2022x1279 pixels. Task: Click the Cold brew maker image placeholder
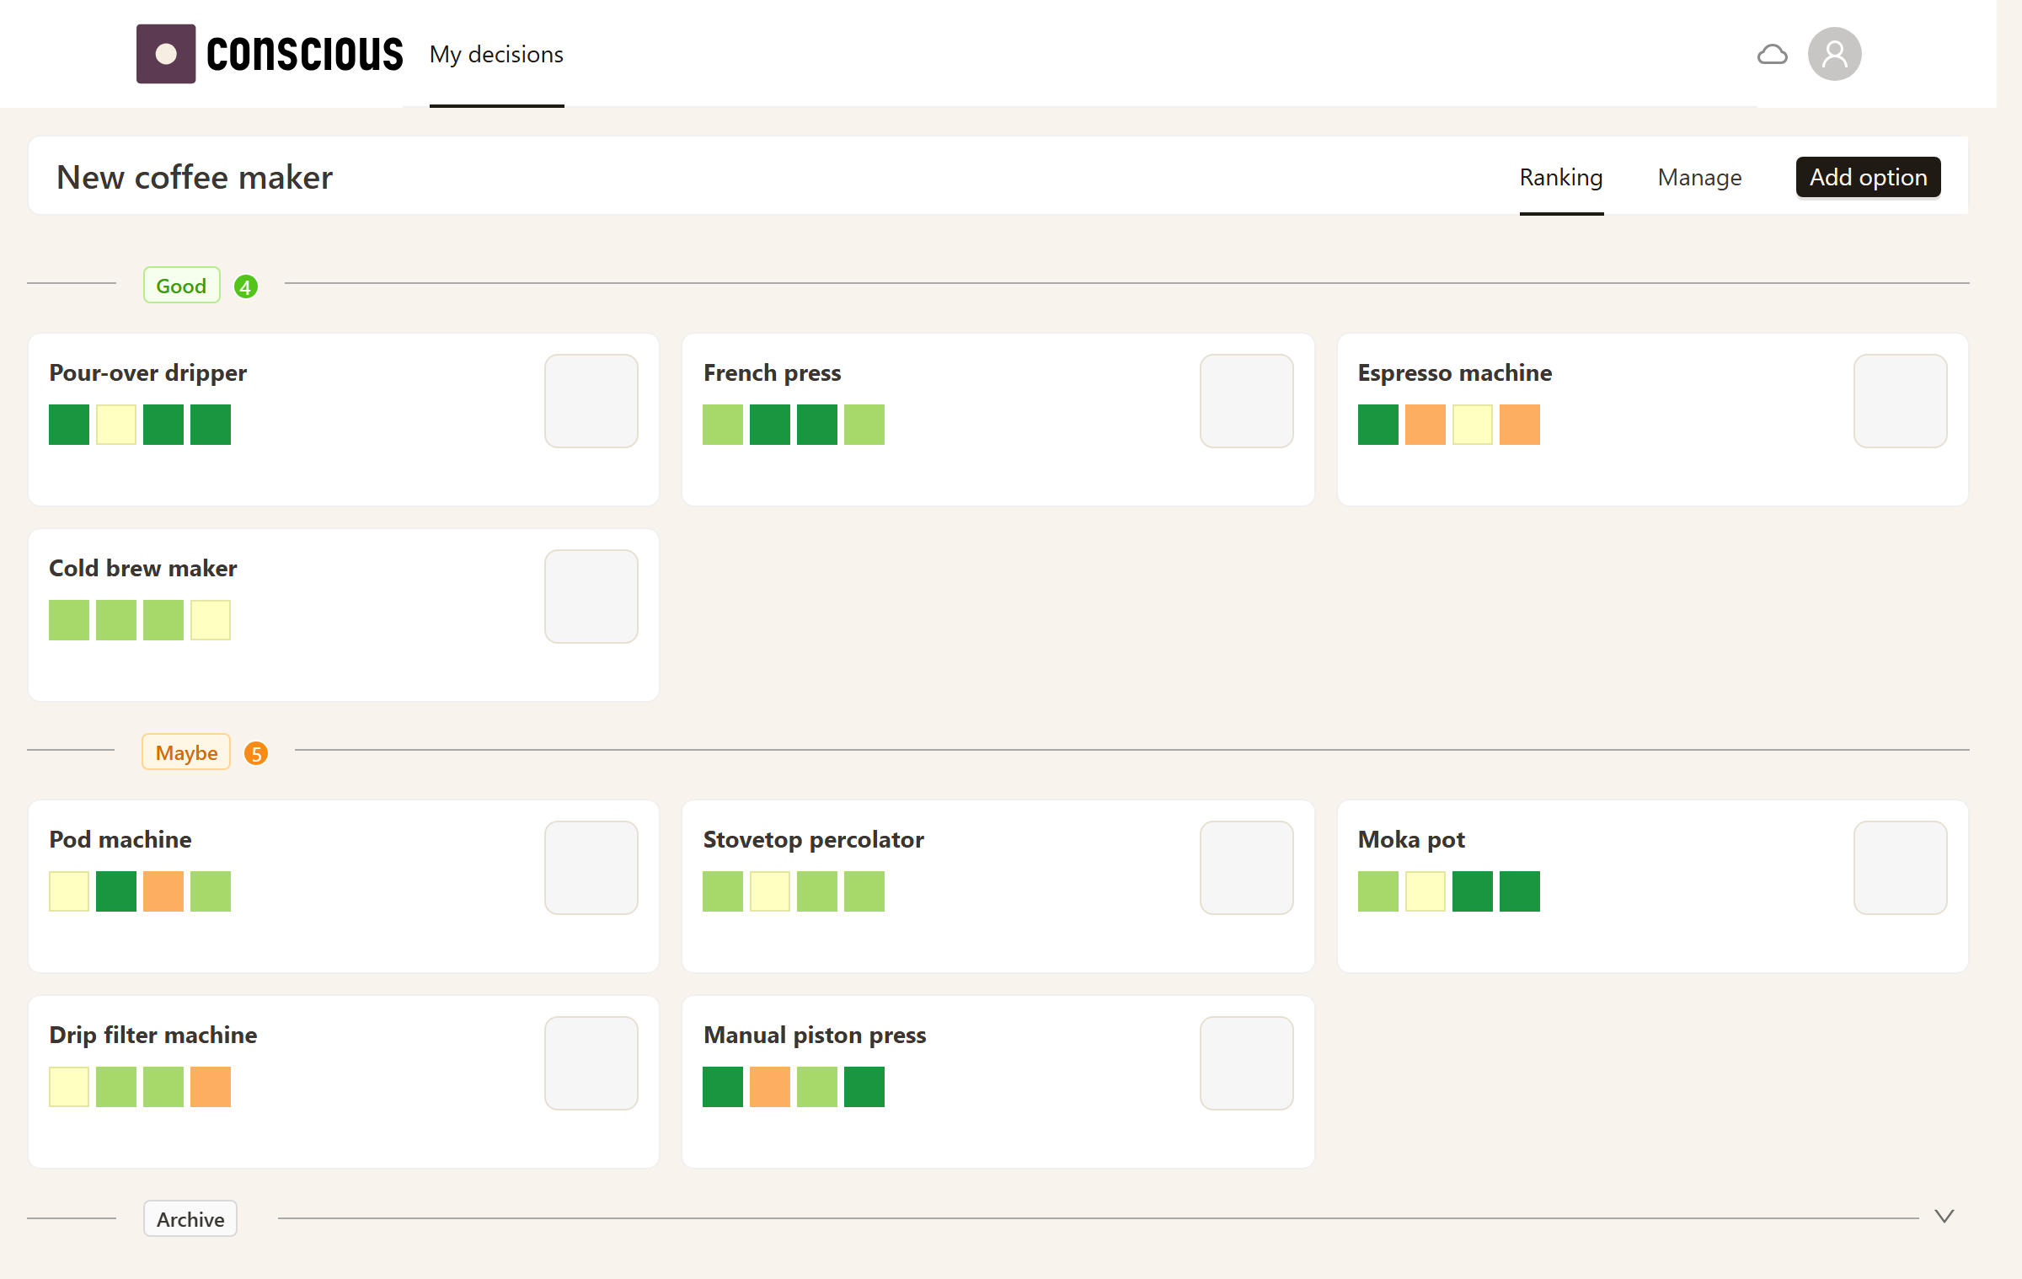tap(591, 597)
